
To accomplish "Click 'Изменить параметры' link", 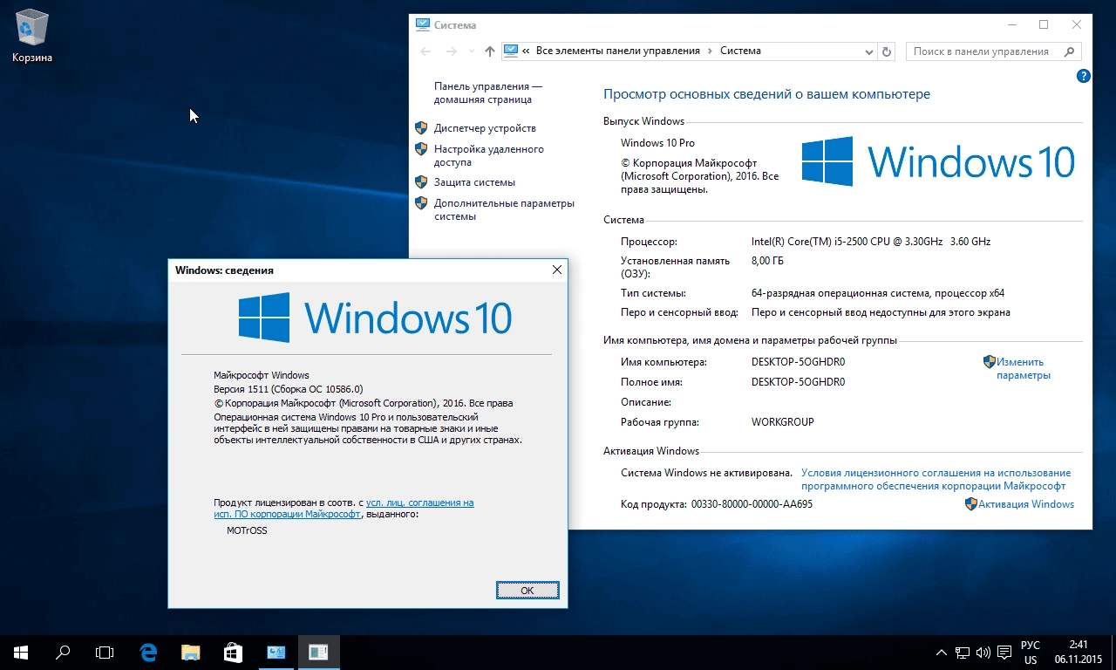I will pos(1023,368).
